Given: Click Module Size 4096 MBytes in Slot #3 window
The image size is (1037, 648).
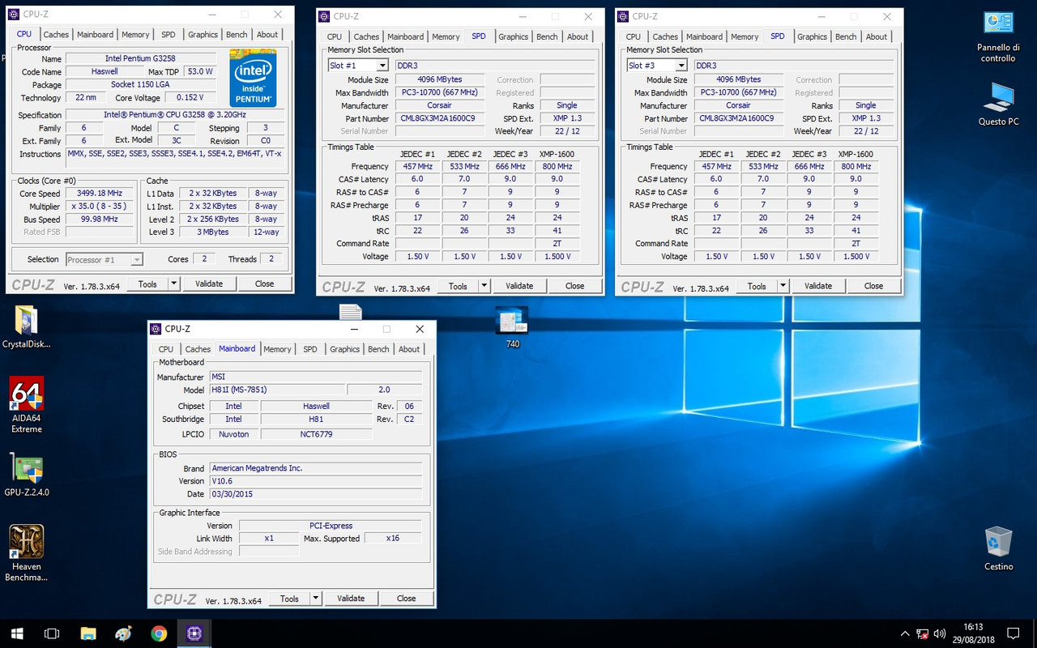Looking at the screenshot, I should [738, 79].
